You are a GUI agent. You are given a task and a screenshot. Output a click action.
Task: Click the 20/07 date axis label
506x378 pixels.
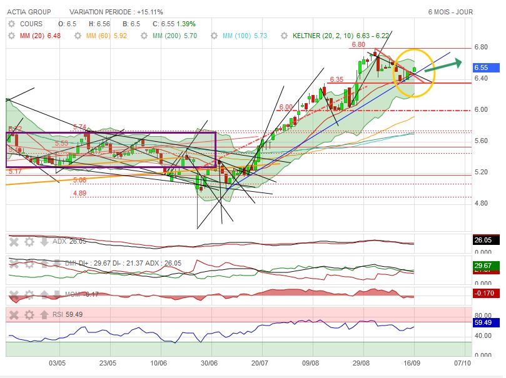point(260,363)
